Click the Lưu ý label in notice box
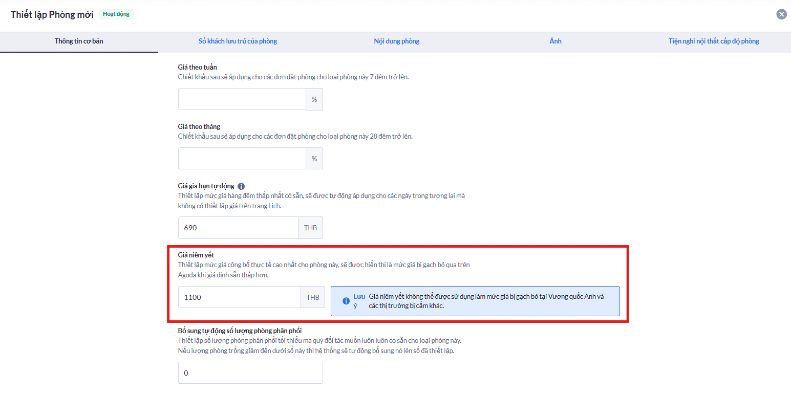The height and width of the screenshot is (394, 791). pos(359,301)
